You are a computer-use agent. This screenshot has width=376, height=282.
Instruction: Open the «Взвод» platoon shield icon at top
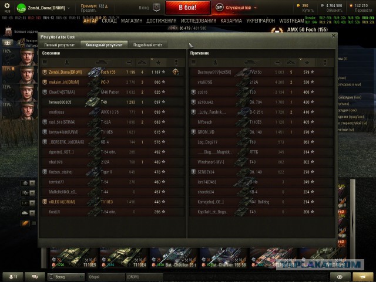pos(157,8)
